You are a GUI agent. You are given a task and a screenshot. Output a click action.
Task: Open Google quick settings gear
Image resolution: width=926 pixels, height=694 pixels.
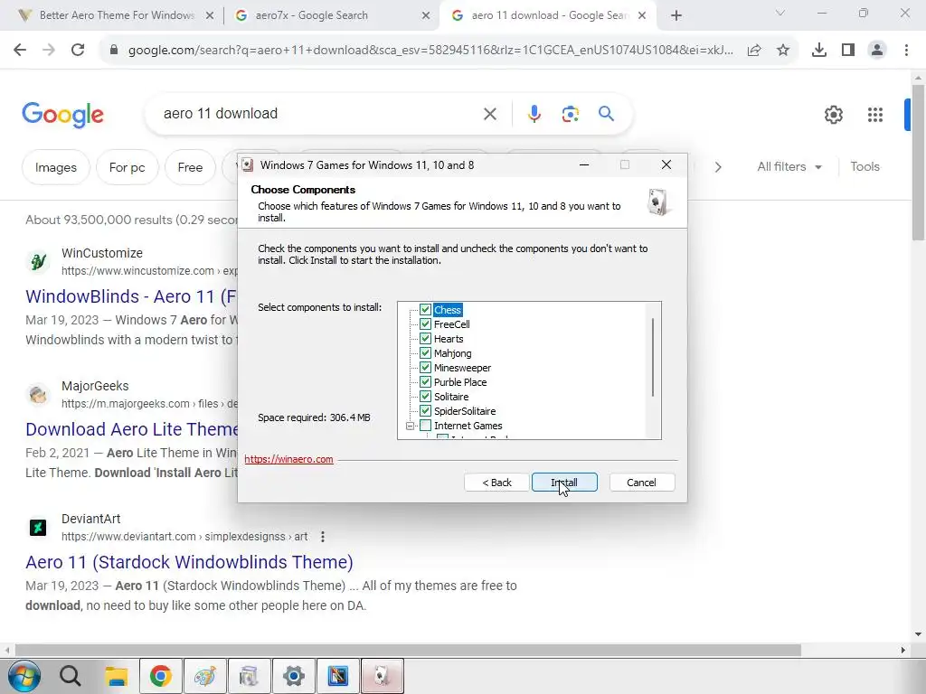click(833, 115)
